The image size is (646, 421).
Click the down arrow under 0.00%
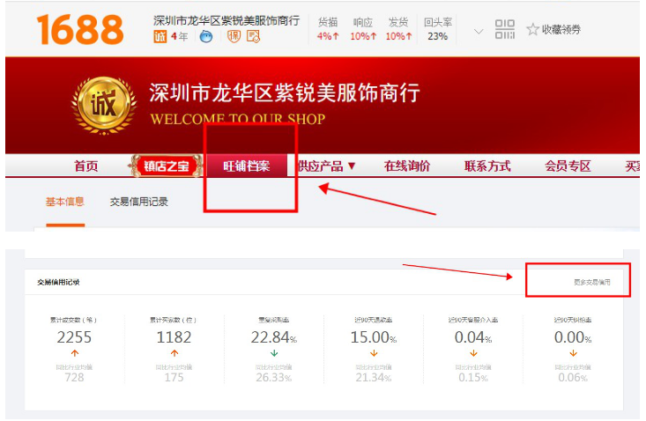(x=573, y=353)
